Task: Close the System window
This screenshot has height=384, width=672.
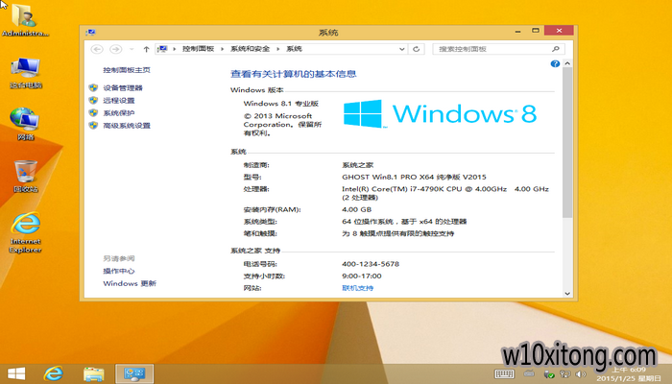Action: tap(559, 31)
